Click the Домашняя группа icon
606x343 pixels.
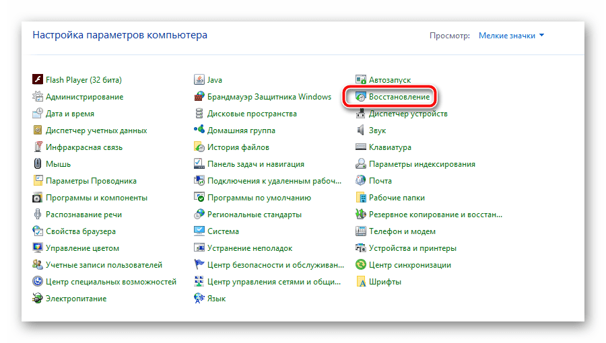pos(199,130)
